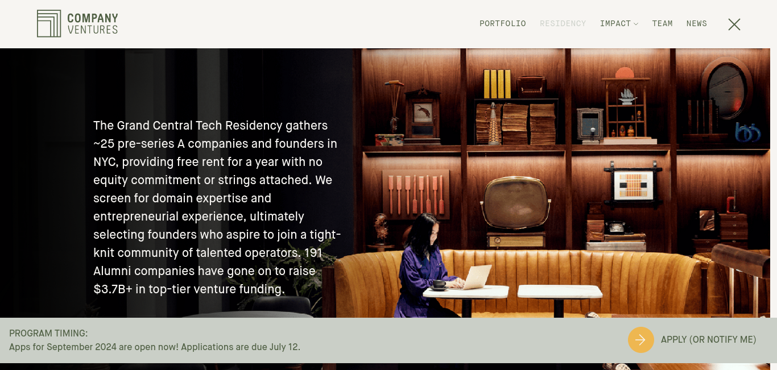Click the Program Timing label
Screen dimensions: 777x370
48,334
